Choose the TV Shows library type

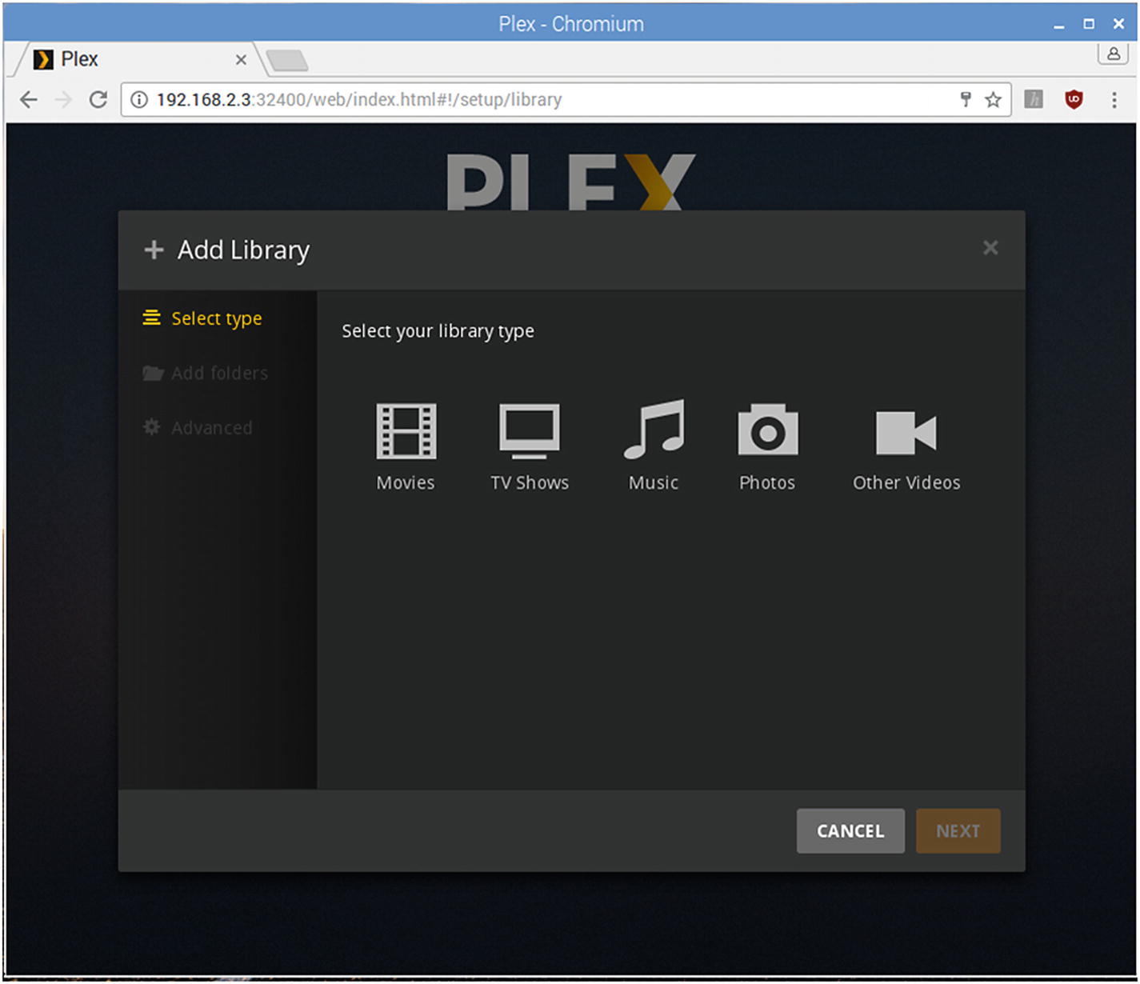click(530, 446)
